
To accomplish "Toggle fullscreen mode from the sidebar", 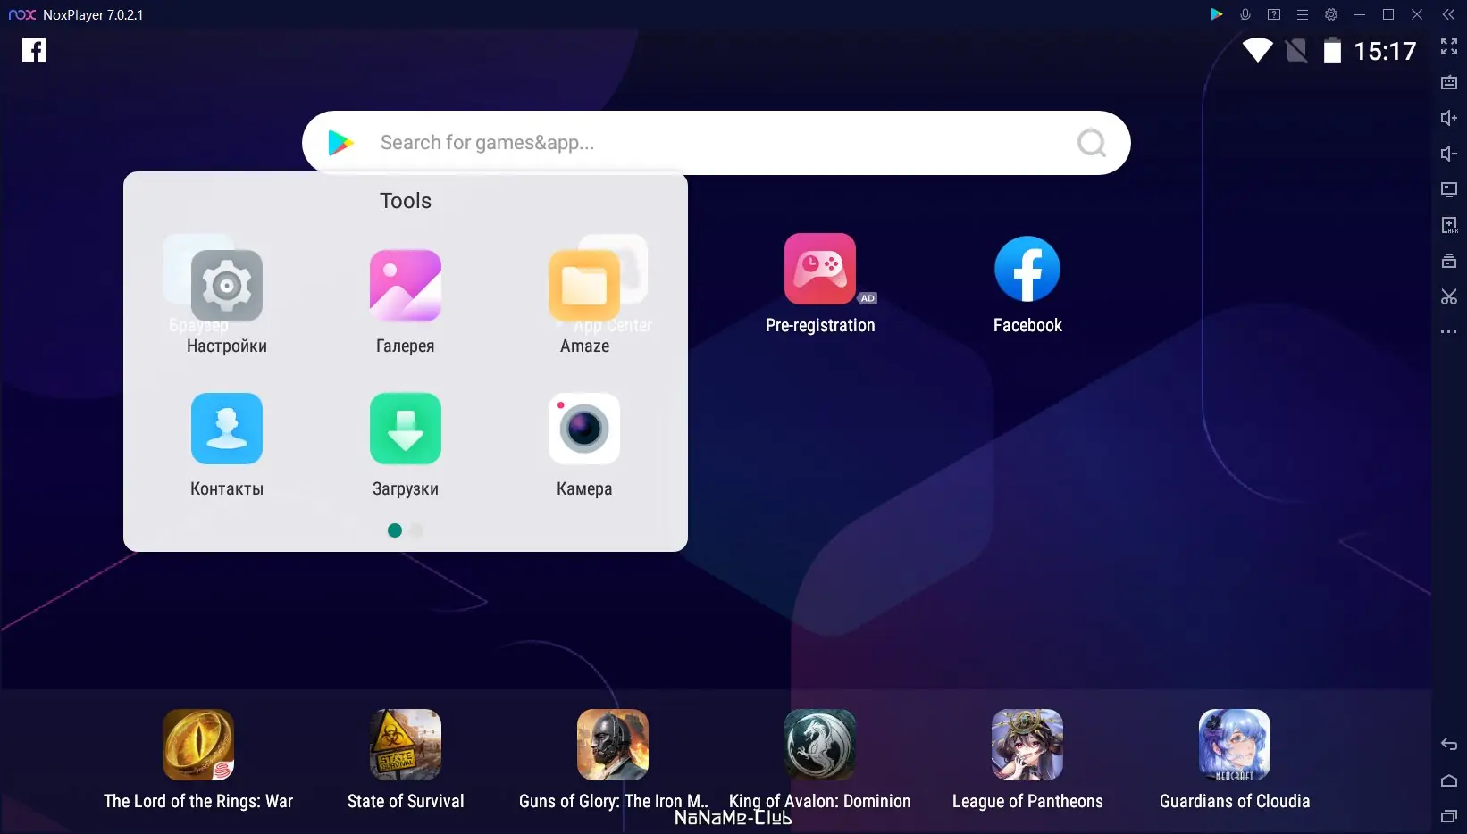I will tap(1449, 46).
